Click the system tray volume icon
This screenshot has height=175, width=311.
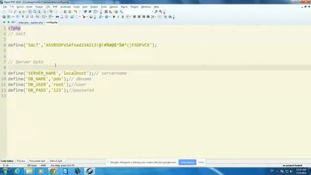[x=291, y=171]
